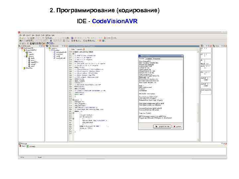The height and width of the screenshot is (179, 239).
Task: Click the blue information icon in second toolbar
Action: click(51, 41)
